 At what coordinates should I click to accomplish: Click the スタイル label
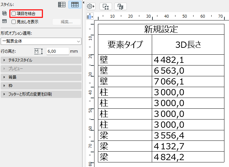(x=7, y=5)
